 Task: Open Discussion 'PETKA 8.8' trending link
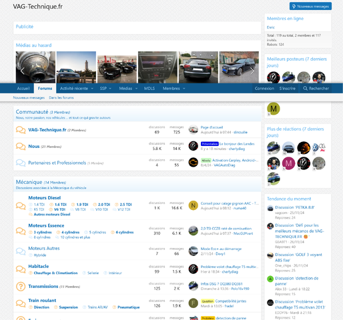[x=295, y=207]
